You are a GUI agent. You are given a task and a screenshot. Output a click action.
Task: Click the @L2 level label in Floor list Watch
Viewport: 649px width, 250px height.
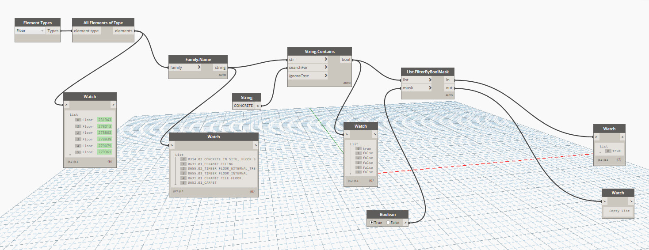pos(70,162)
